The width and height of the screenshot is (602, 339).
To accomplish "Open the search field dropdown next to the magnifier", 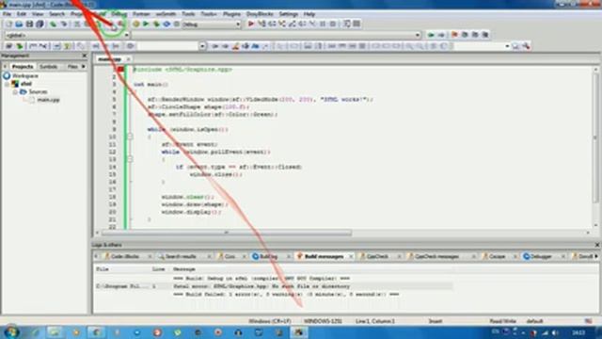I will coord(507,46).
